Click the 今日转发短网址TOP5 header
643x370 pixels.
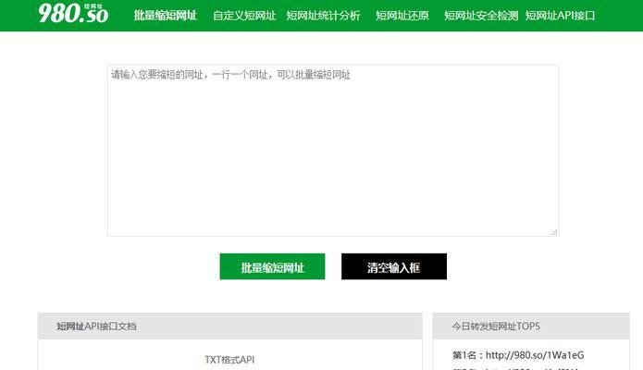click(x=531, y=327)
